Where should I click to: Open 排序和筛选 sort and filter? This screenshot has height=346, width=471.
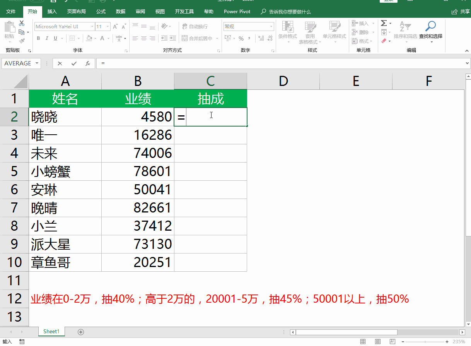pos(405,32)
